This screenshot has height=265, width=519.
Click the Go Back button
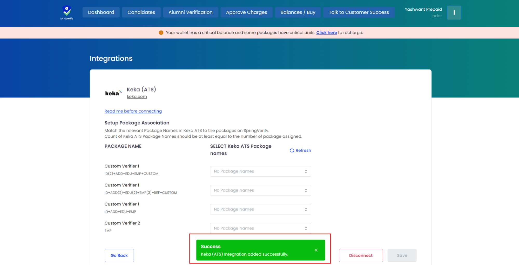pyautogui.click(x=119, y=255)
